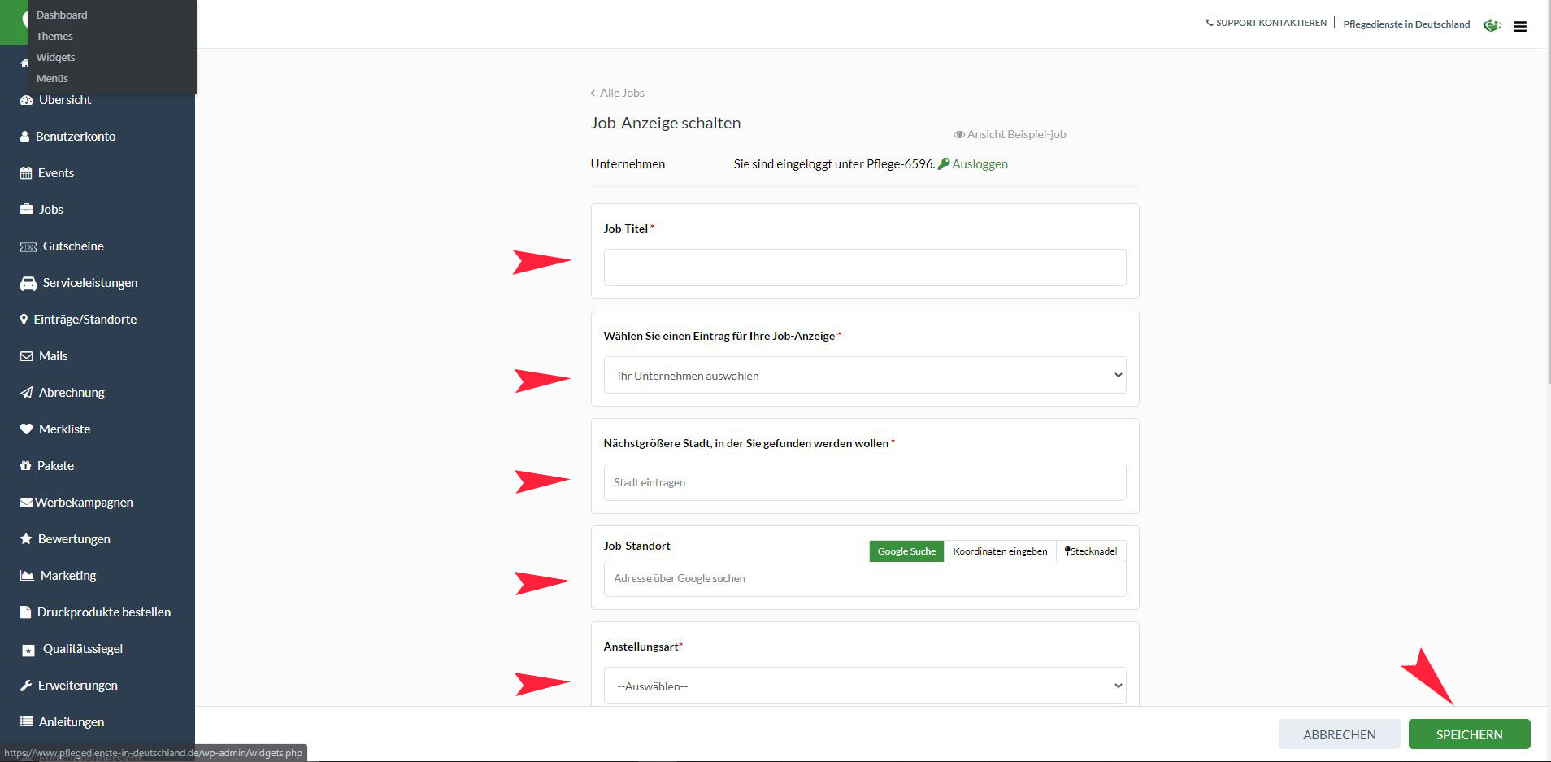Image resolution: width=1551 pixels, height=762 pixels.
Task: Click the Merkliste heart icon
Action: click(x=26, y=429)
